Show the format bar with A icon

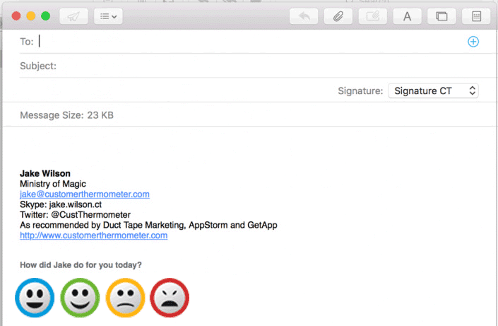[407, 16]
